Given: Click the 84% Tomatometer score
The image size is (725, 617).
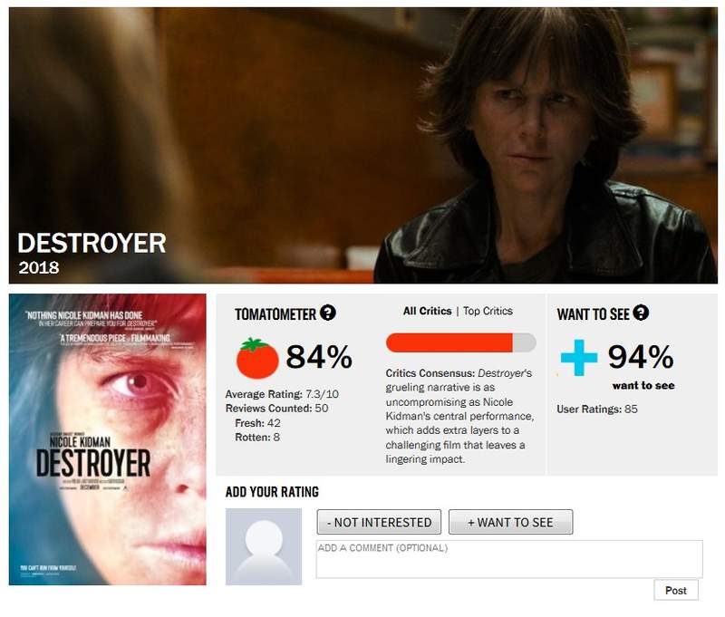Looking at the screenshot, I should click(x=319, y=357).
